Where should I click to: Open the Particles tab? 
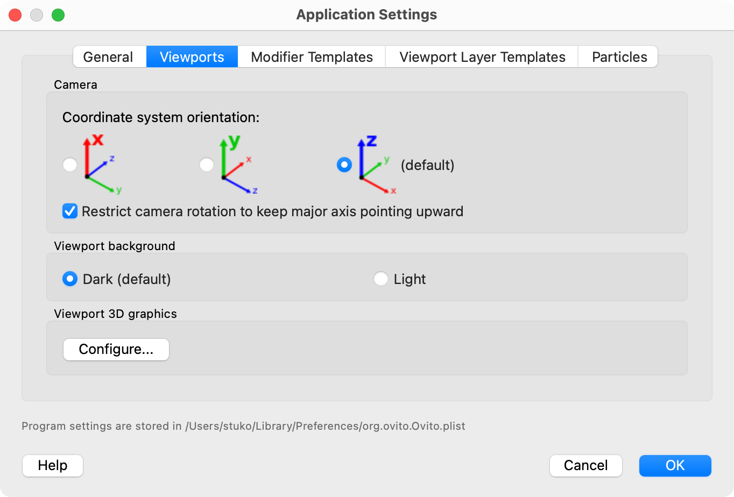tap(619, 57)
